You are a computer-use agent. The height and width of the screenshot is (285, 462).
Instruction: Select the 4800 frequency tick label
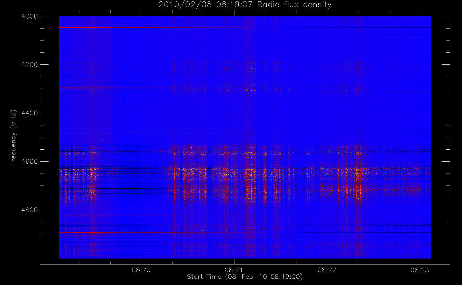[x=30, y=210]
